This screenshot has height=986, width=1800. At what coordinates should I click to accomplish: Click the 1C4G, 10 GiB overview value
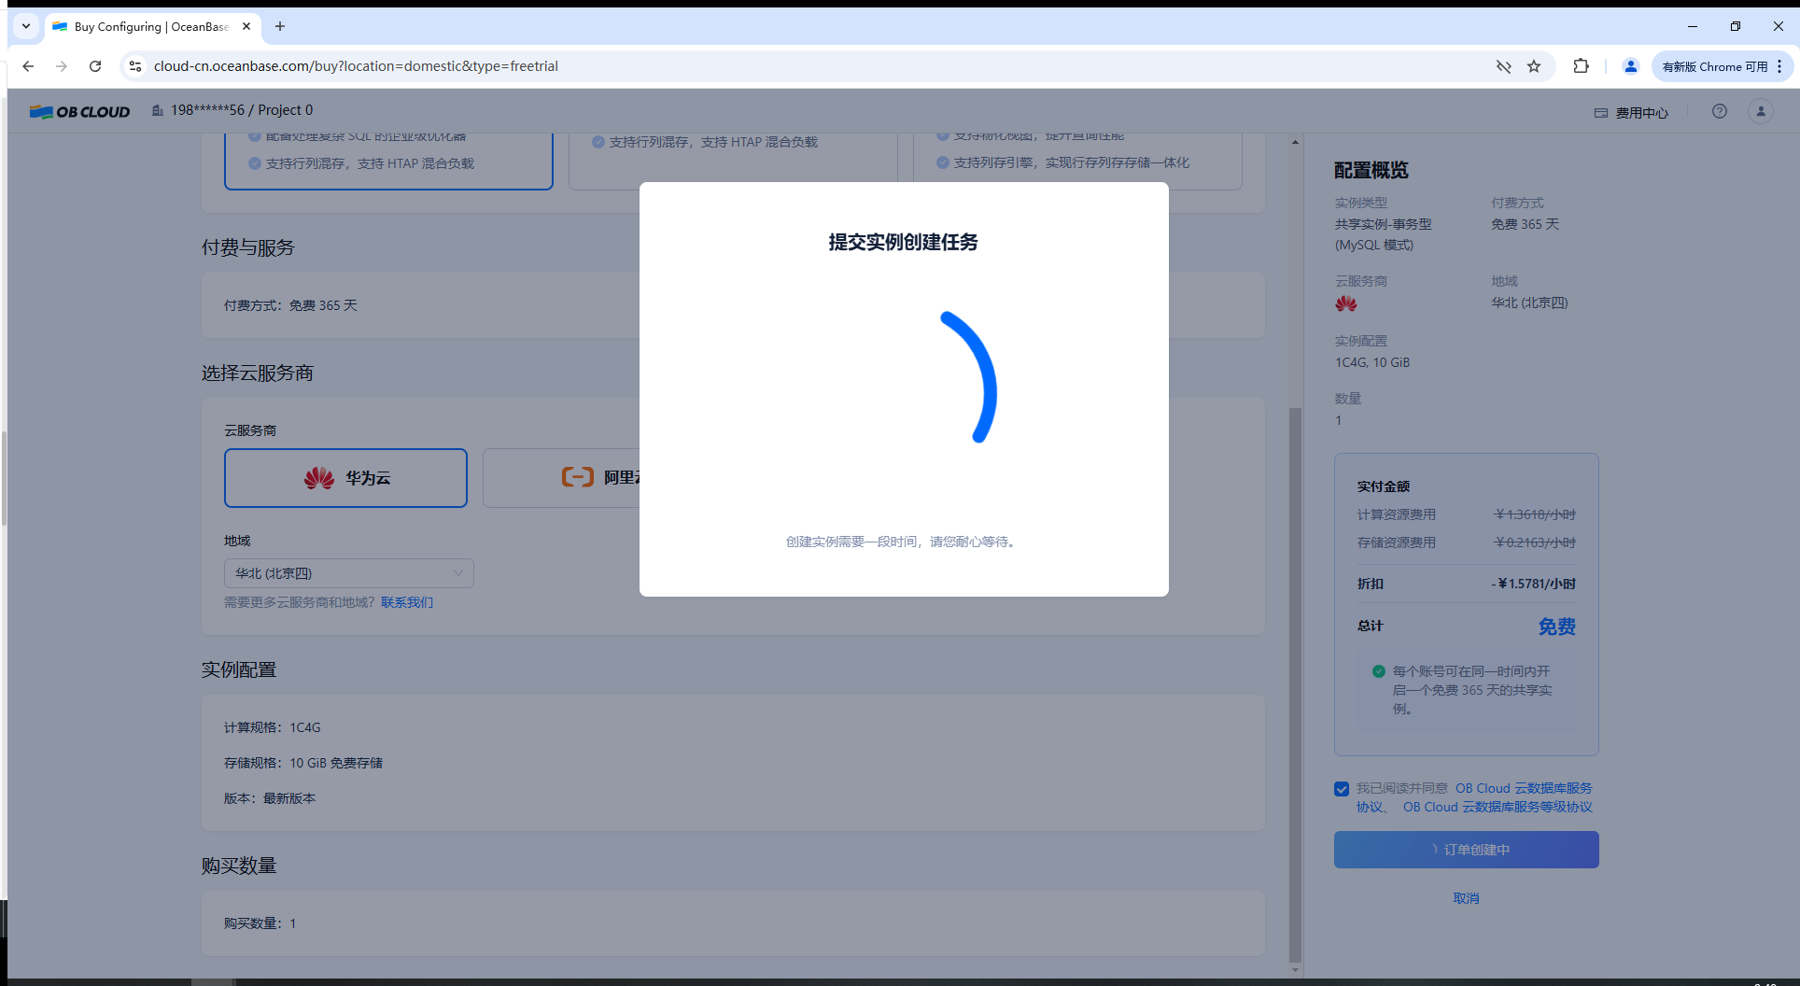coord(1372,362)
